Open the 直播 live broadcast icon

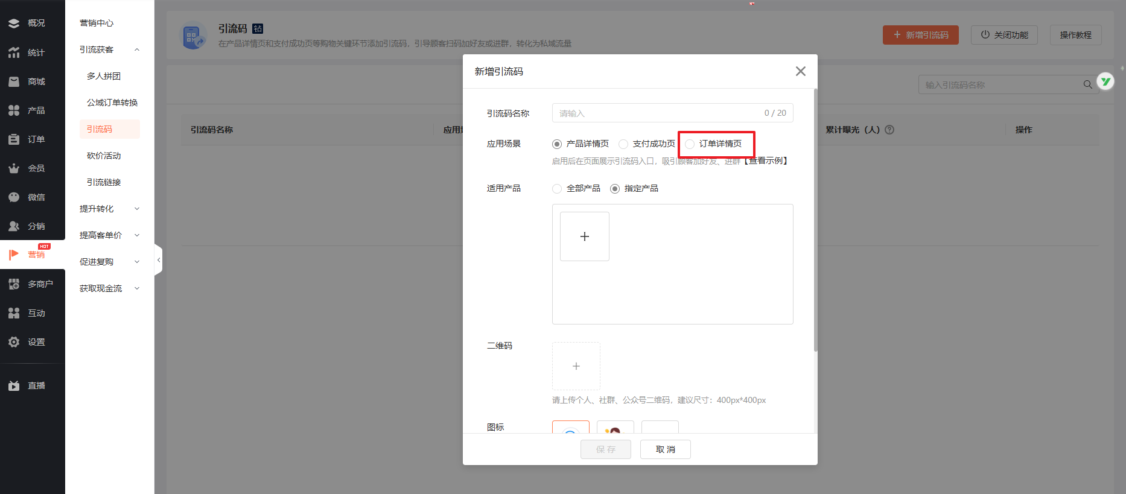click(x=14, y=385)
